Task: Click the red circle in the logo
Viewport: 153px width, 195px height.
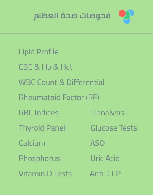Action: tap(122, 13)
